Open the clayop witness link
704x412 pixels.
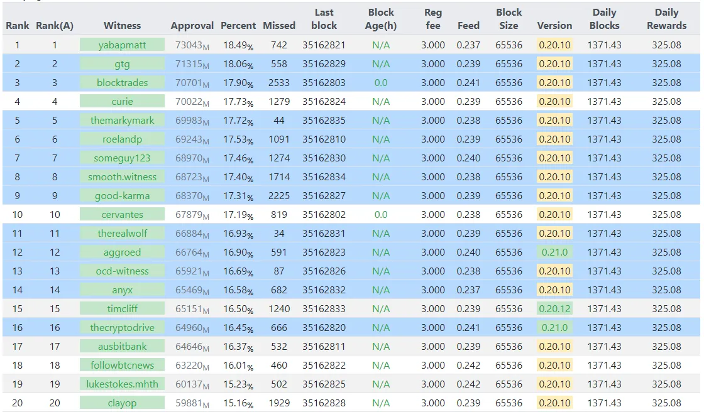pyautogui.click(x=122, y=403)
